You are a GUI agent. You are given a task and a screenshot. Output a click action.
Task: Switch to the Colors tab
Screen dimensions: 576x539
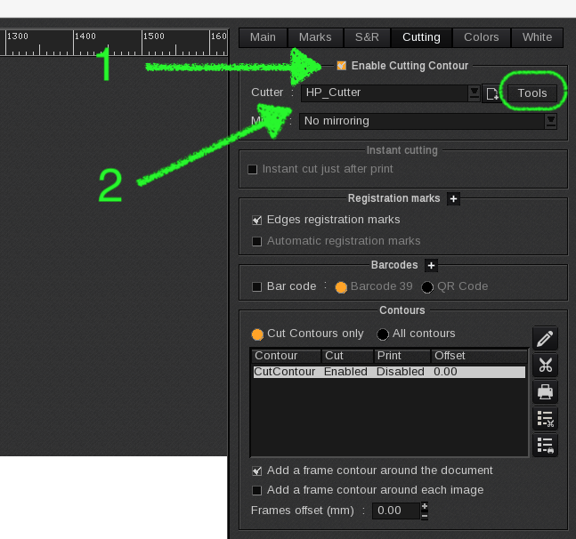pyautogui.click(x=481, y=37)
